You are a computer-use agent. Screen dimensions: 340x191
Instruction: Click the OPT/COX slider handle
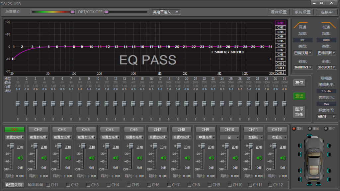pyautogui.click(x=106, y=12)
